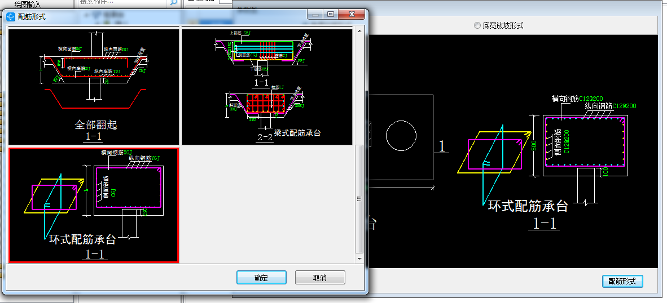This screenshot has width=667, height=303.
Task: Select the 全部翻起 reinforcement thumbnail
Action: [94, 87]
